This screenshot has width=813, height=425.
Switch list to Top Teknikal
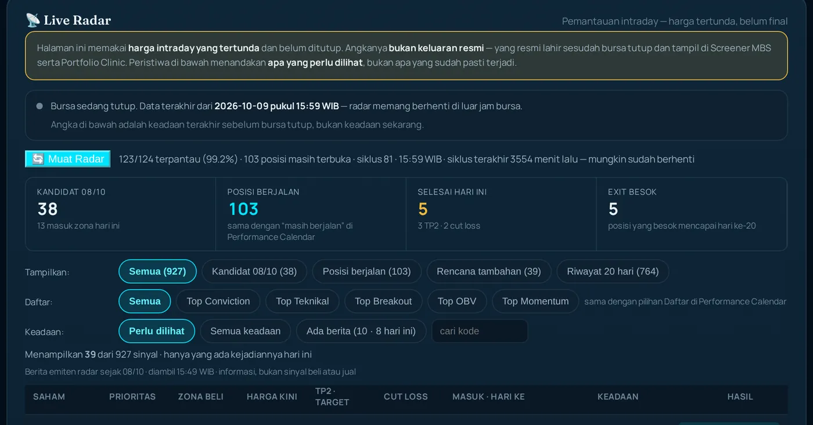(303, 301)
